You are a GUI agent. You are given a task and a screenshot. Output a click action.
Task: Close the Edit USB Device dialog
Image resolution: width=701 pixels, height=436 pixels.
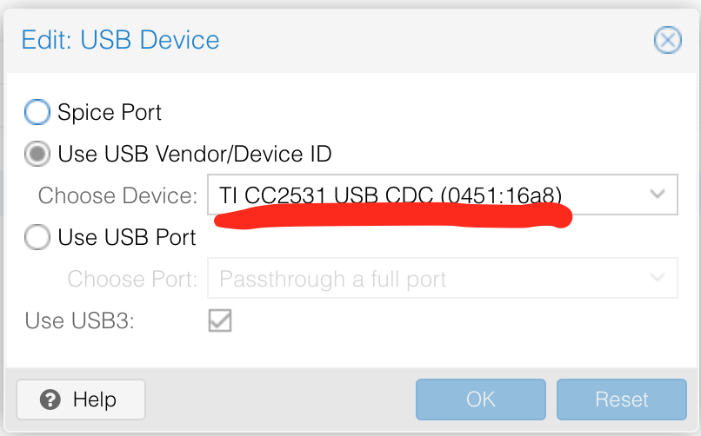click(x=667, y=40)
